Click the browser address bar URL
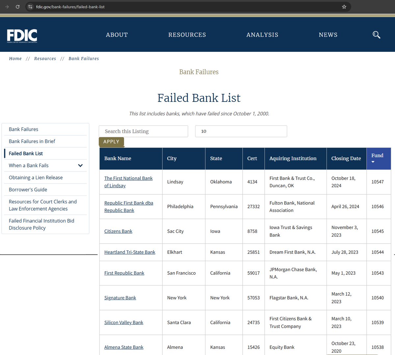Image resolution: width=395 pixels, height=355 pixels. pos(70,7)
